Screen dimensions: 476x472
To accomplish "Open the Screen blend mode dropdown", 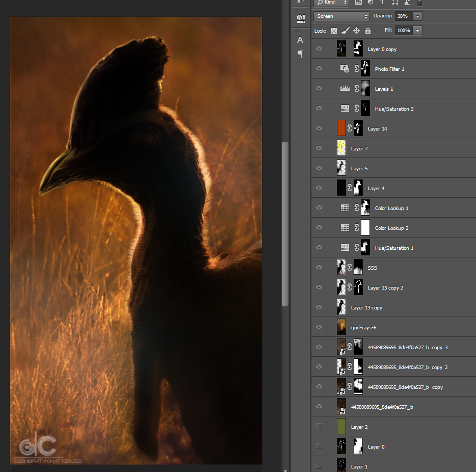I will 341,16.
